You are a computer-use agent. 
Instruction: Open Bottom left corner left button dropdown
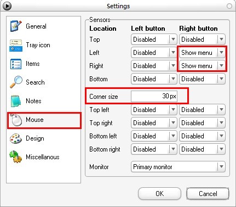point(154,136)
